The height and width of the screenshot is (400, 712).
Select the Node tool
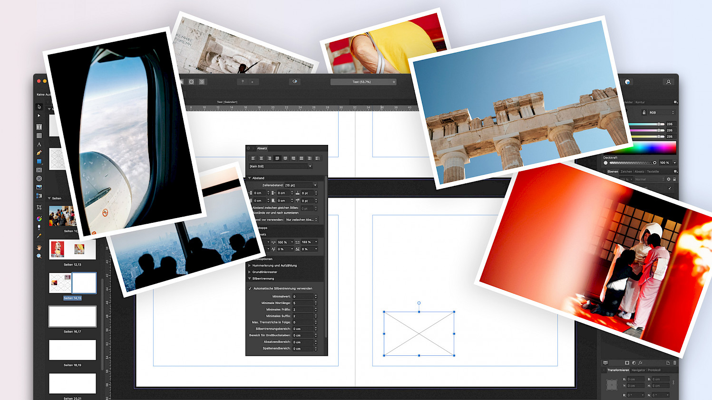pyautogui.click(x=39, y=116)
